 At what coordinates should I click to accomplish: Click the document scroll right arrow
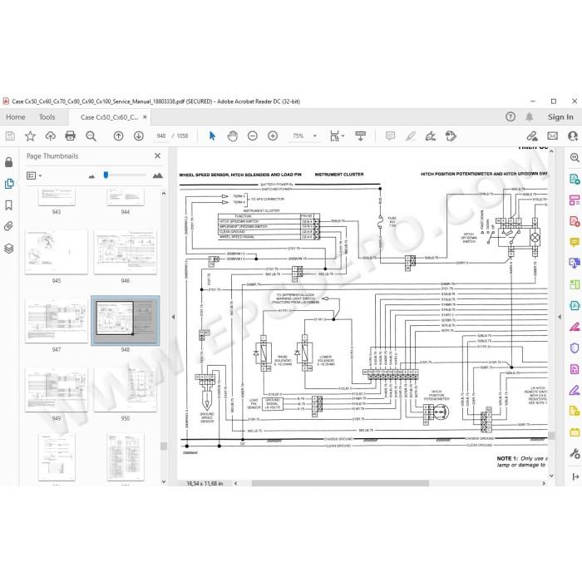544,483
